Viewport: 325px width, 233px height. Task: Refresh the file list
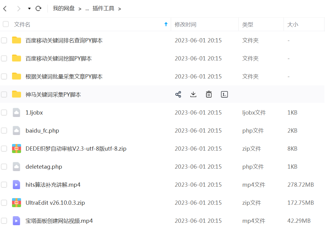[x=38, y=8]
